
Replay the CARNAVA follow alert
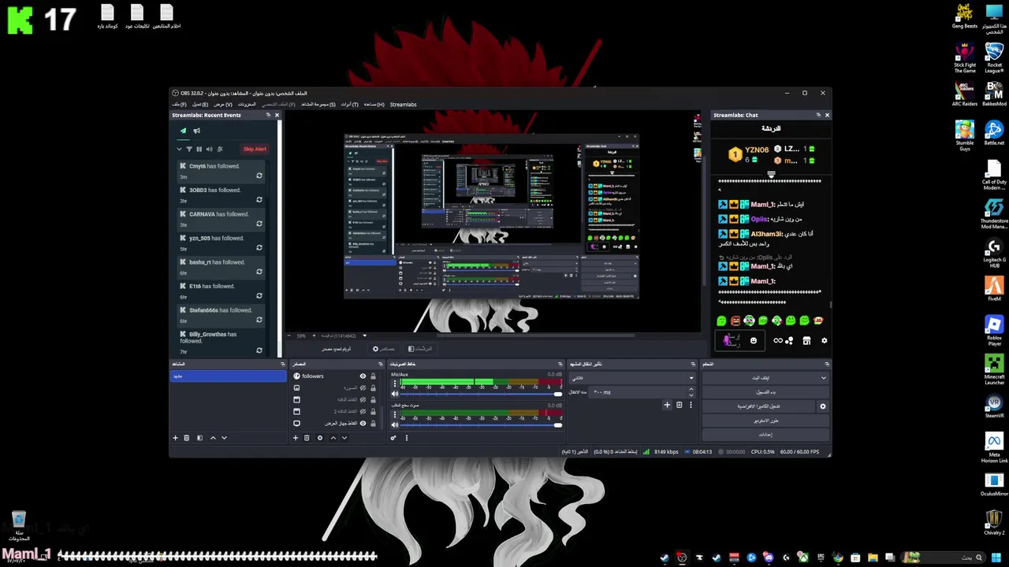click(259, 224)
